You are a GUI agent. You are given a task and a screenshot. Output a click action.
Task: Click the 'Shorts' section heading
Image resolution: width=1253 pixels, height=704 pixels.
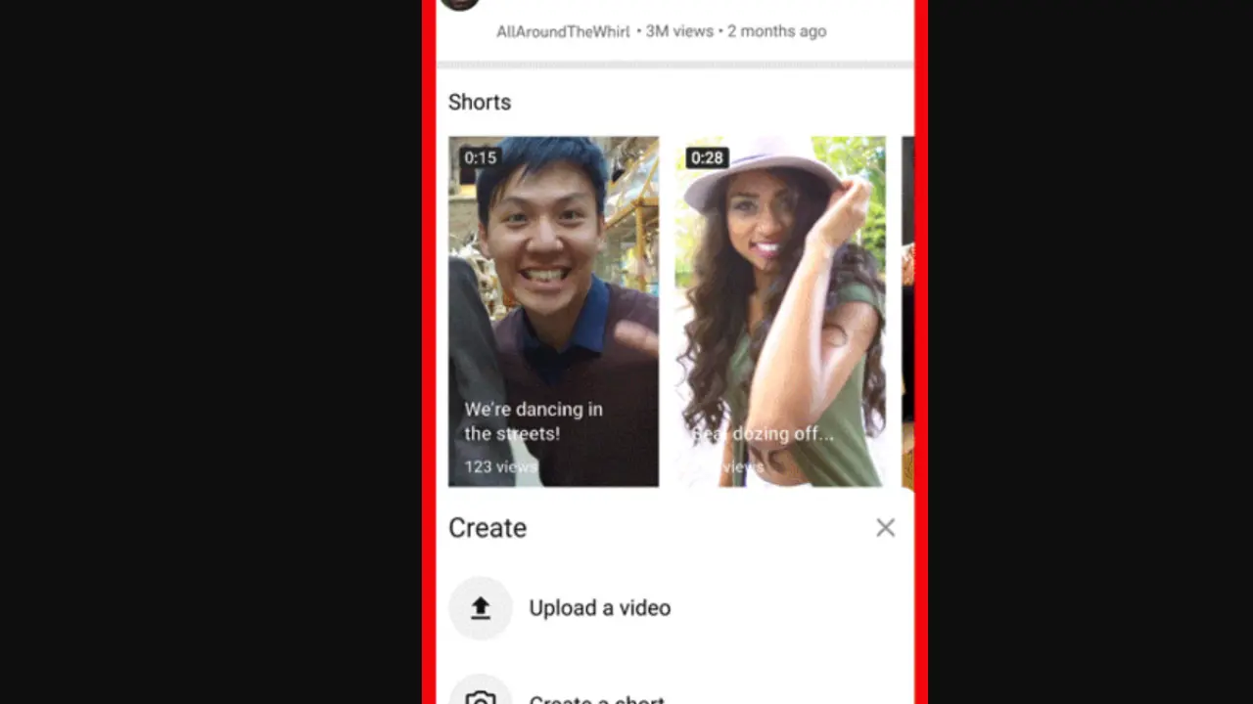[480, 102]
